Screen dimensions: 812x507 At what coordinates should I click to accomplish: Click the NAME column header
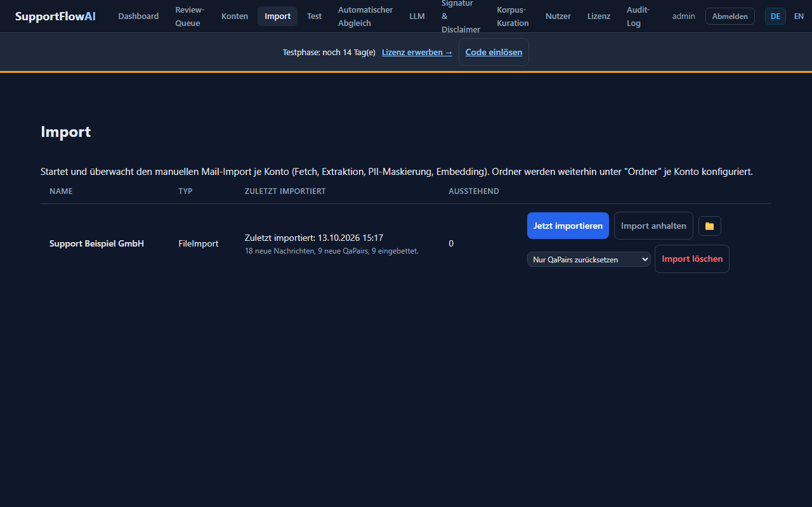point(61,191)
